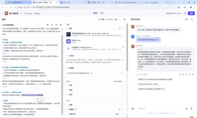Screen dimensions: 197x118
Task: Click the purple optimize prompt icon
Action: pos(61,25)
